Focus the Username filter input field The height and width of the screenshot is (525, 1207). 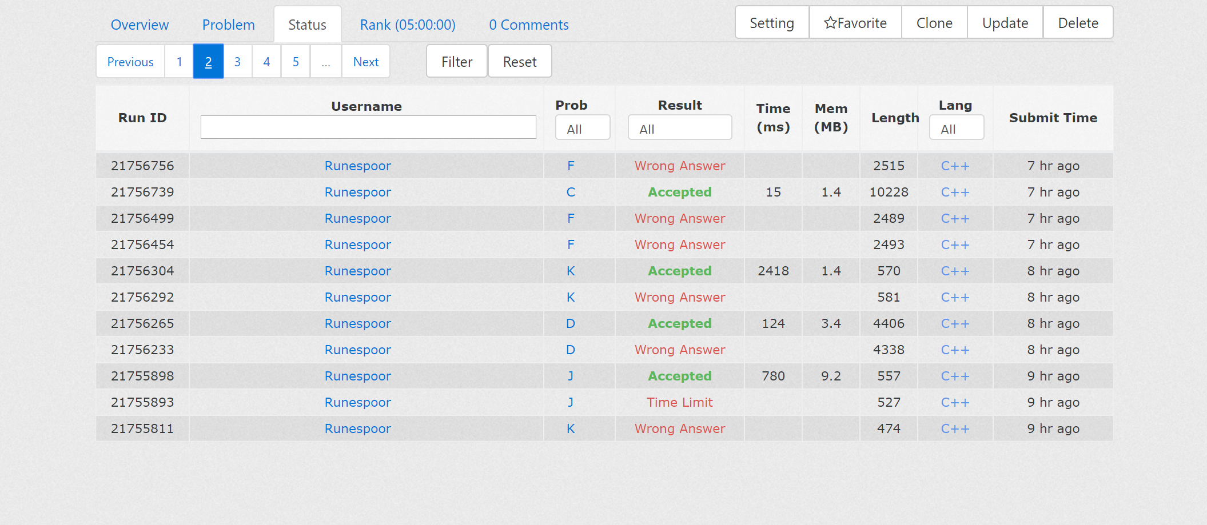368,127
